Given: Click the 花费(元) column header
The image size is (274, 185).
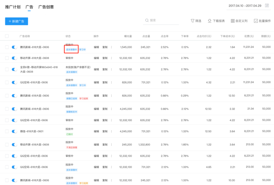Looking at the screenshot, I should 249,36.
